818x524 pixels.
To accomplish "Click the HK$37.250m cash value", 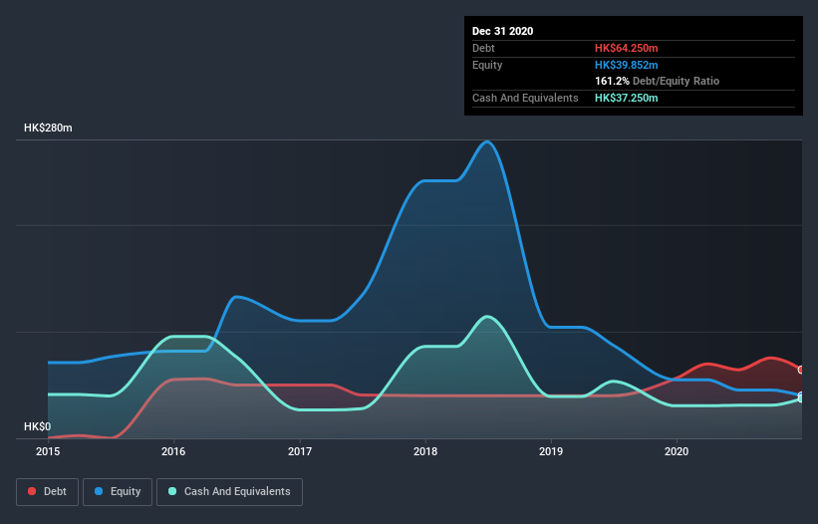I will 626,98.
